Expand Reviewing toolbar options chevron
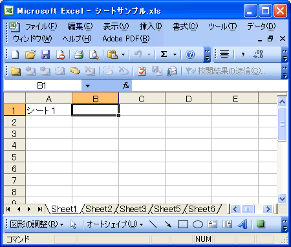Screen dimensions: 291x247 tap(285, 71)
